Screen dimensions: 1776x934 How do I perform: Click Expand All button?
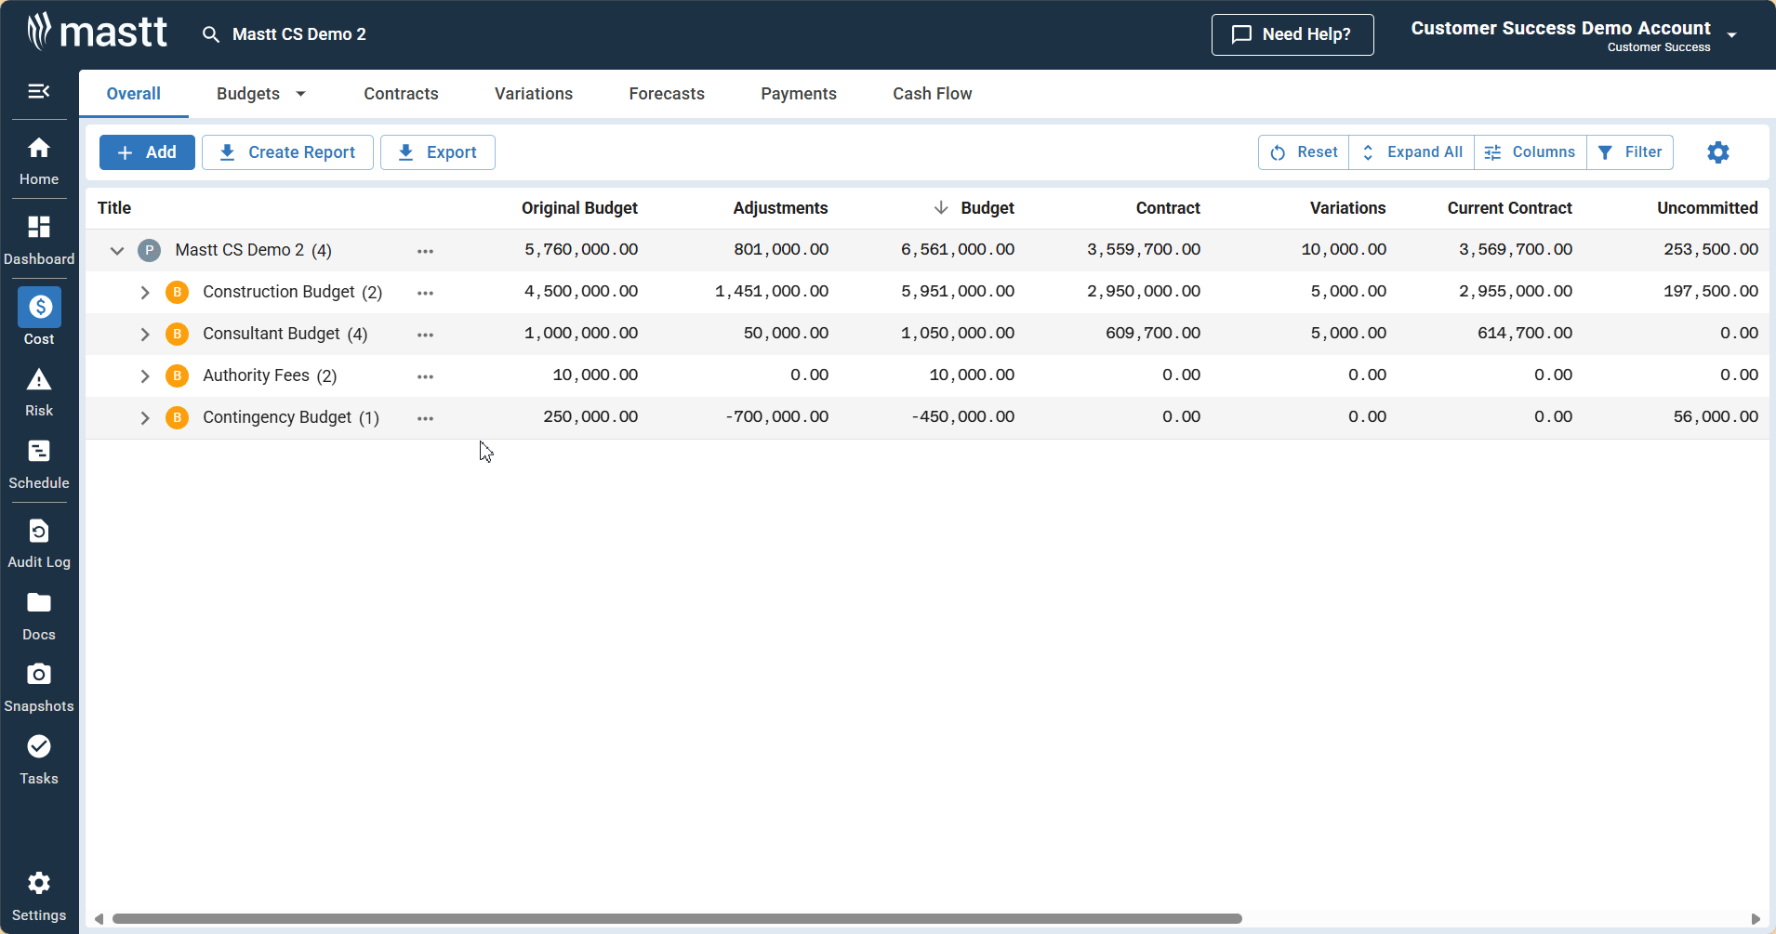[x=1412, y=152]
